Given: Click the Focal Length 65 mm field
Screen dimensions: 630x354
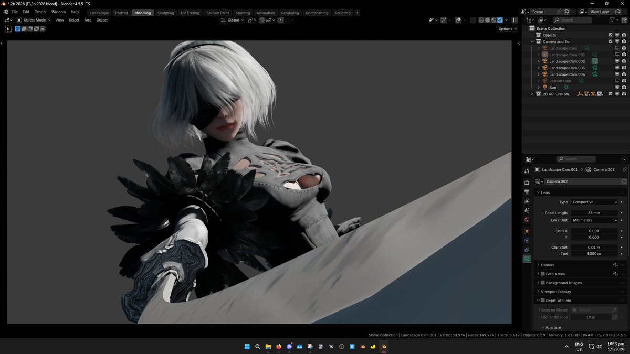Looking at the screenshot, I should (x=595, y=213).
